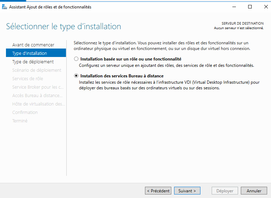This screenshot has width=271, height=198.
Task: Click the 'Aucun serveur n'est sélectionné.' text
Action: click(239, 28)
